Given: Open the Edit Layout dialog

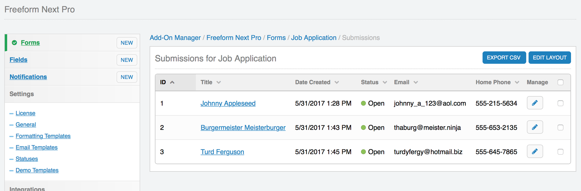Looking at the screenshot, I should point(549,57).
